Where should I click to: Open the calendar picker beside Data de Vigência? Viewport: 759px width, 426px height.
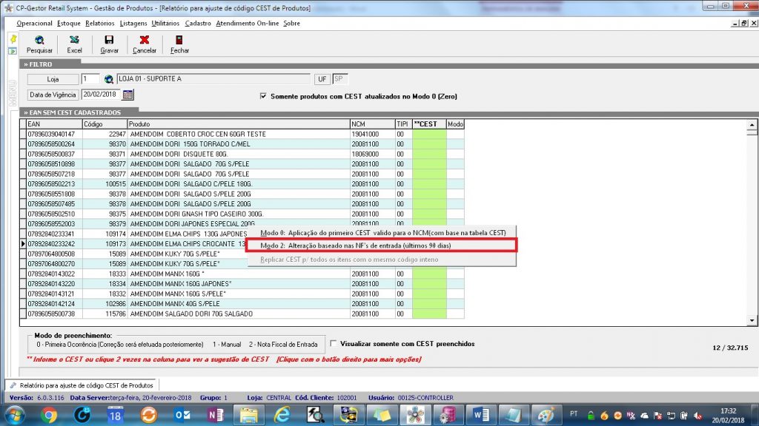coord(127,95)
